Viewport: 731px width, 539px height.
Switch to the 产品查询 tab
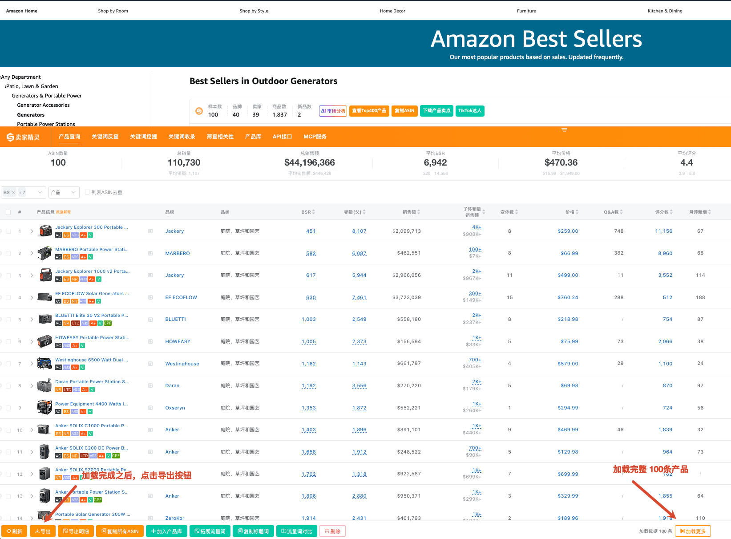click(69, 137)
